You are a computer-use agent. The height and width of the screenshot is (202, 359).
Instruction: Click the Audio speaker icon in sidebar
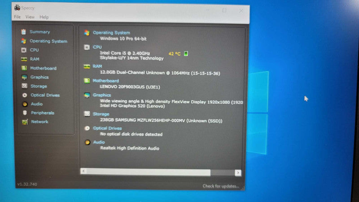(x=25, y=104)
